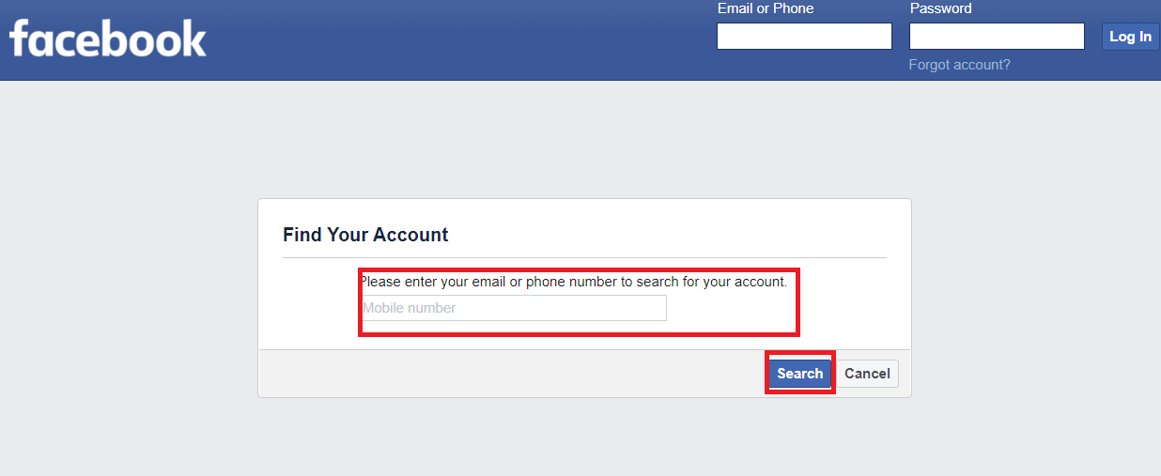Click the empty gray footer strip of the dialog
This screenshot has height=476, width=1161.
pos(507,374)
